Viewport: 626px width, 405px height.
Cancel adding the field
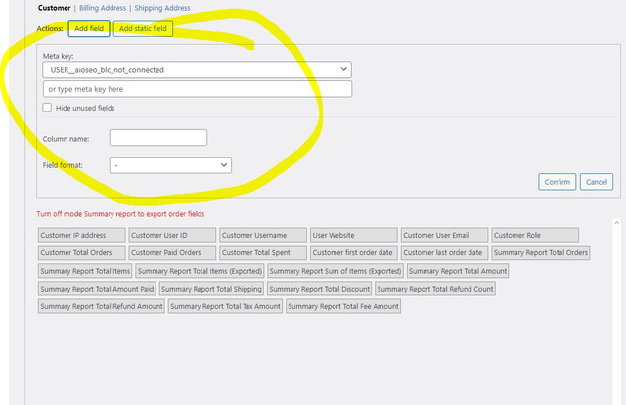click(x=597, y=182)
